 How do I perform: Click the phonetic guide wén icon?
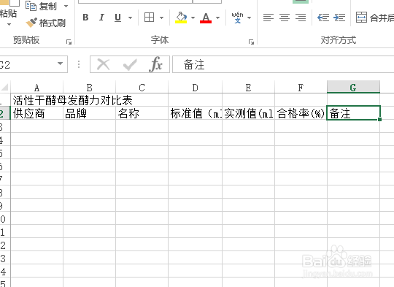(237, 18)
